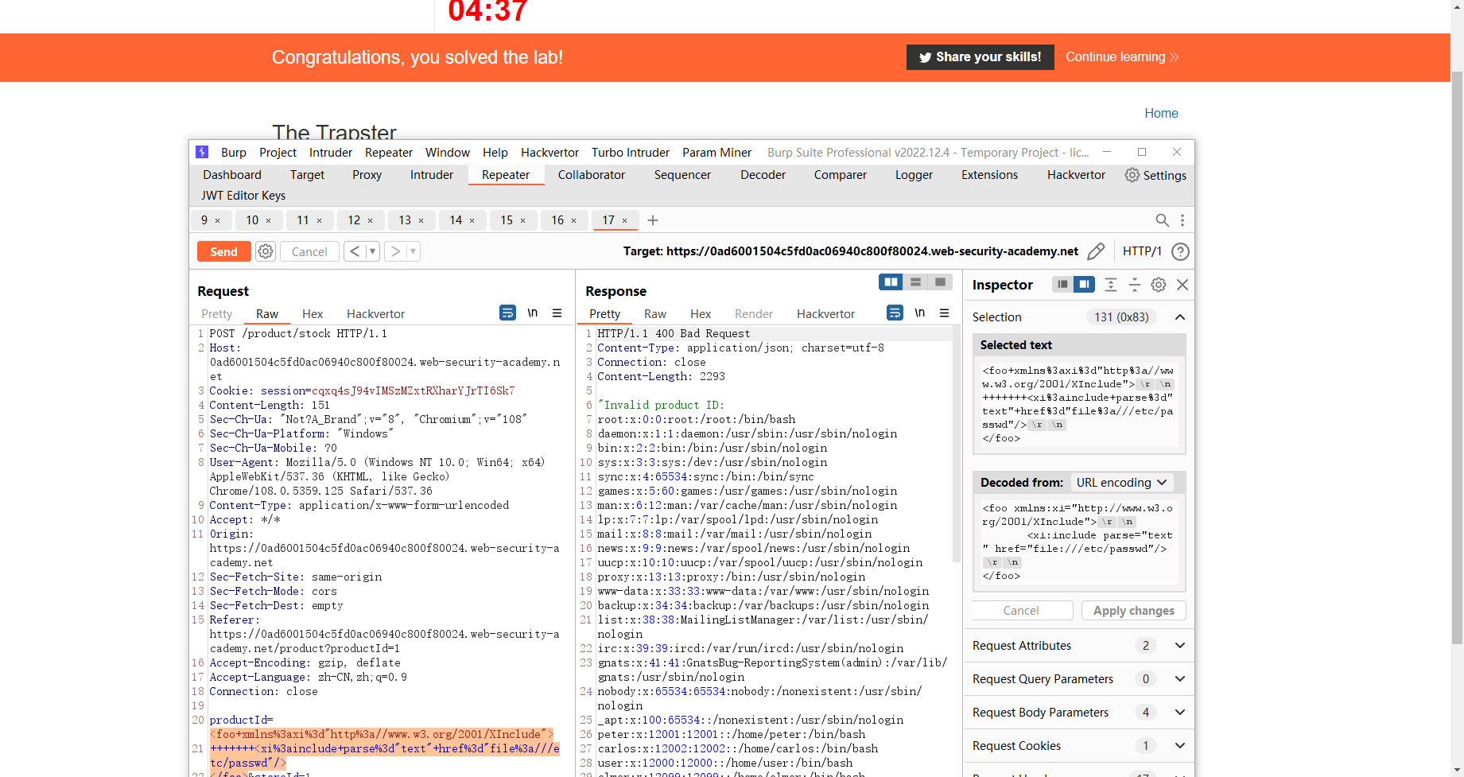Toggle word wrap in Response editor
This screenshot has width=1464, height=777.
tap(895, 313)
